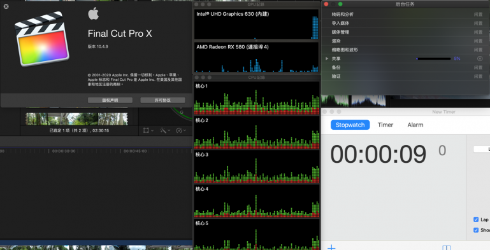Select the 转码和分析 background task row
The height and width of the screenshot is (250, 490).
(x=405, y=15)
